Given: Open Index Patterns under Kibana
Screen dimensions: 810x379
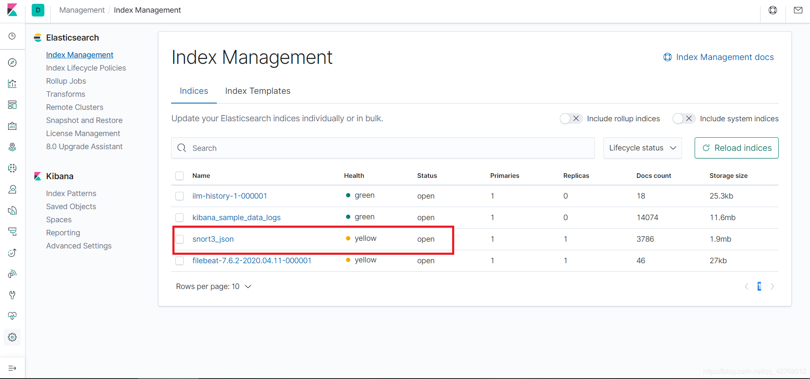Looking at the screenshot, I should coord(71,194).
